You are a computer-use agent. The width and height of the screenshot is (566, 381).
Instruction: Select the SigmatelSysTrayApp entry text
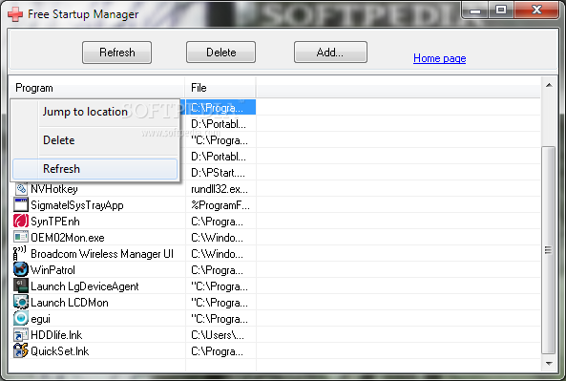pyautogui.click(x=77, y=205)
